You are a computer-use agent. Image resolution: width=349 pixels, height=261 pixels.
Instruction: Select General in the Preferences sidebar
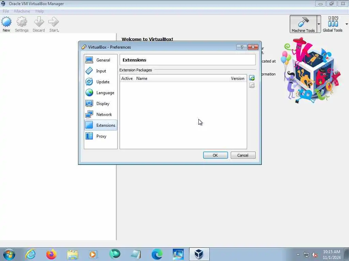(x=101, y=60)
